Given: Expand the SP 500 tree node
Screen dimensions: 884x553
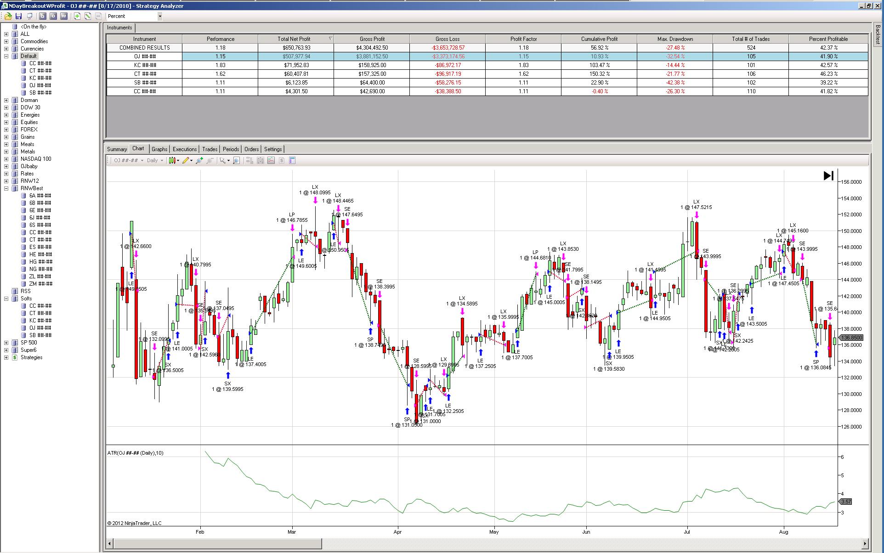Looking at the screenshot, I should pos(6,343).
